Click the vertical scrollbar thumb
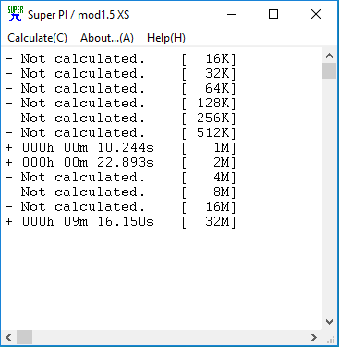 [x=329, y=71]
